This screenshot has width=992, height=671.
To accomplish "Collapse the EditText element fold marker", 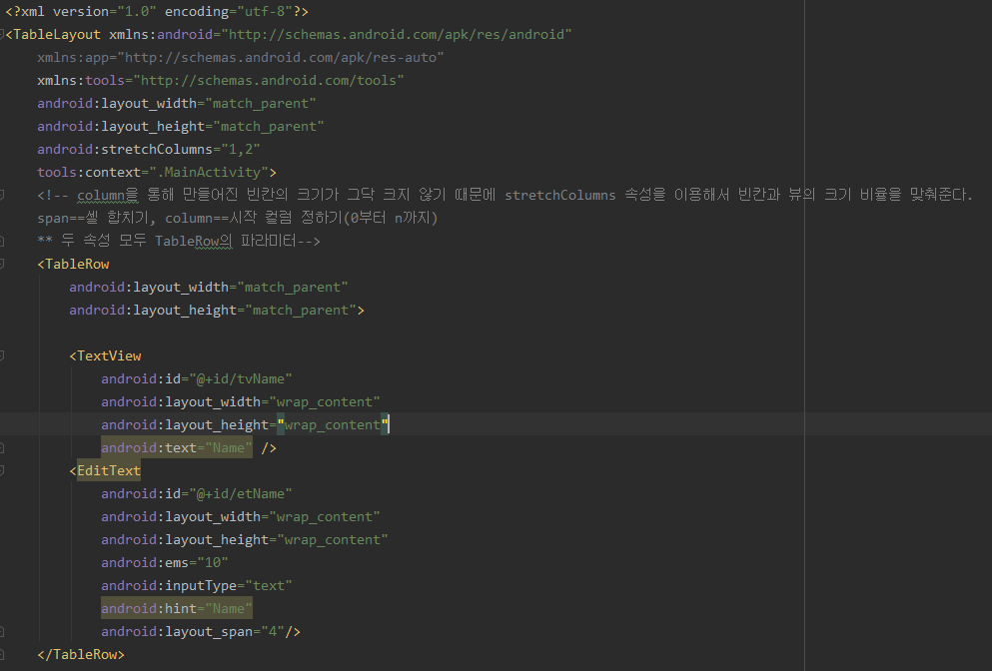I will point(2,470).
